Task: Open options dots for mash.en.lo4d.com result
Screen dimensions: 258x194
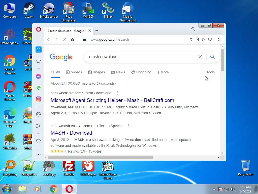Action: (129, 126)
